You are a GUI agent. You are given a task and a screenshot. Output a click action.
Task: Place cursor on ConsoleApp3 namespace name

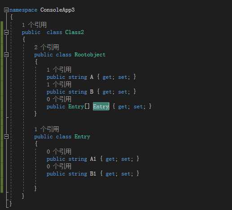(x=57, y=10)
